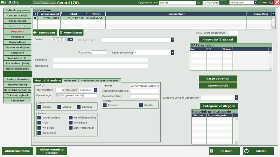Enable the Maaltijdbegeleiding checkbox

(x=71, y=118)
